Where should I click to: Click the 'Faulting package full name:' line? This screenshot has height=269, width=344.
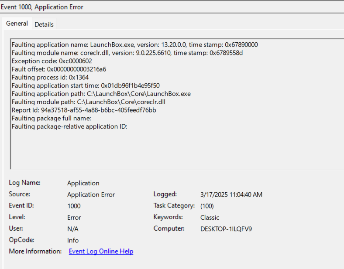(52, 118)
